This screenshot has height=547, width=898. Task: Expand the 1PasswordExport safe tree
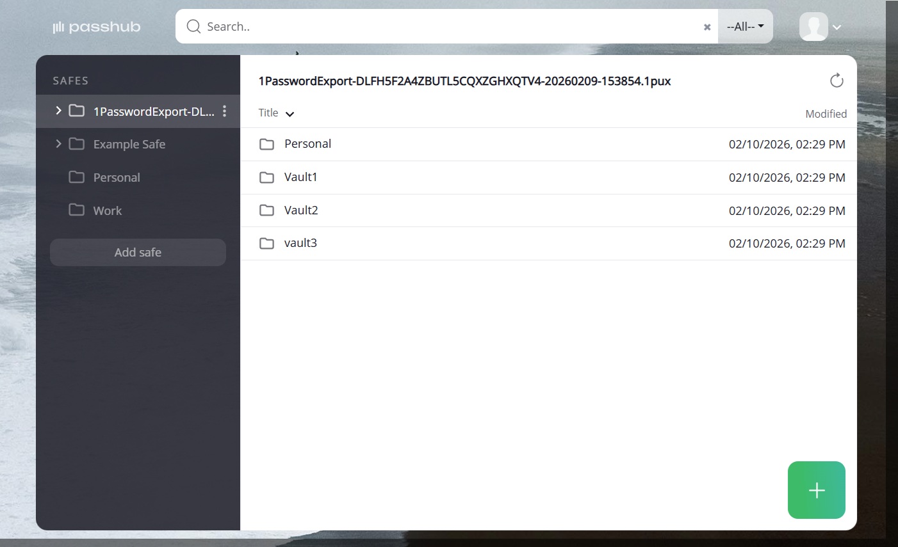click(x=58, y=111)
